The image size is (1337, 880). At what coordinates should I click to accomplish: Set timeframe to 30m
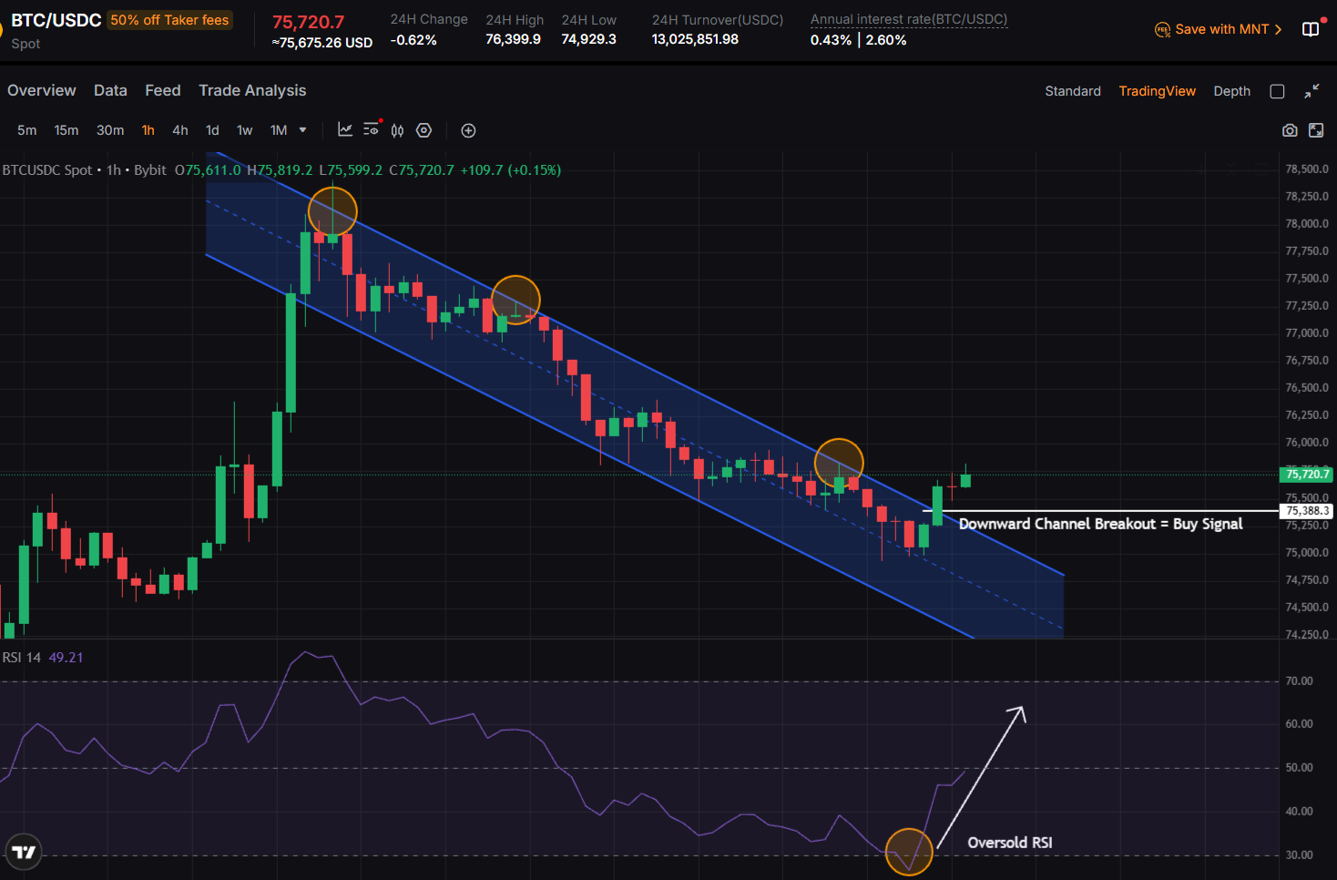tap(110, 130)
